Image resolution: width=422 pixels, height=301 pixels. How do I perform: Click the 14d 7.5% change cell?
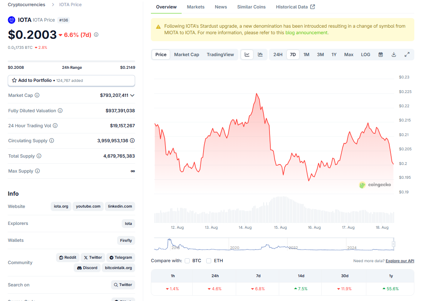[x=301, y=289]
